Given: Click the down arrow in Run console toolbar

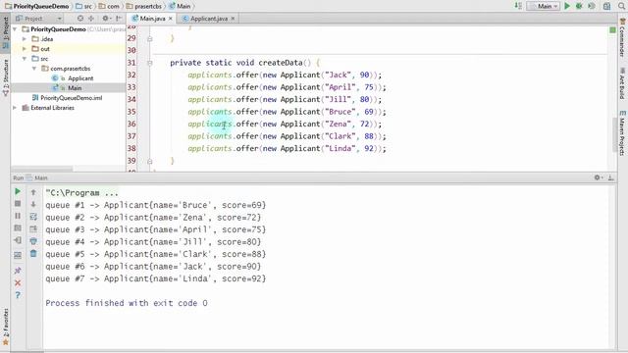Looking at the screenshot, I should 33,204.
